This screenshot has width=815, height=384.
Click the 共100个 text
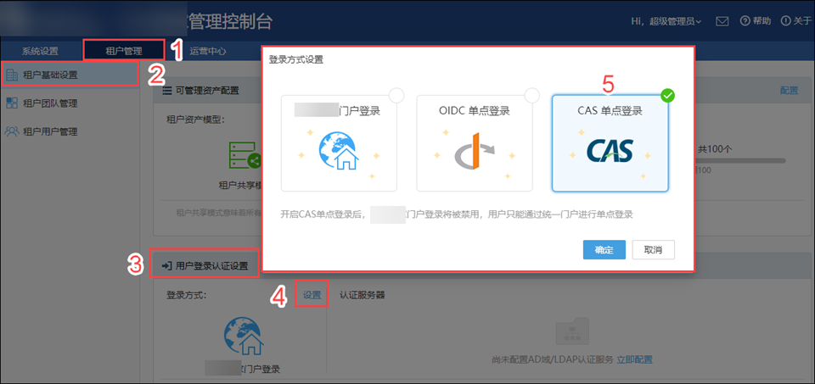[x=714, y=148]
